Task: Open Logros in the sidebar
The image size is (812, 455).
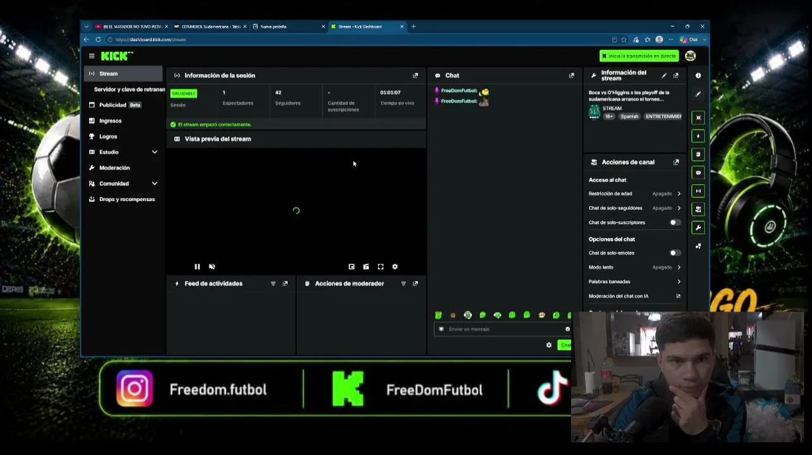Action: (x=123, y=136)
